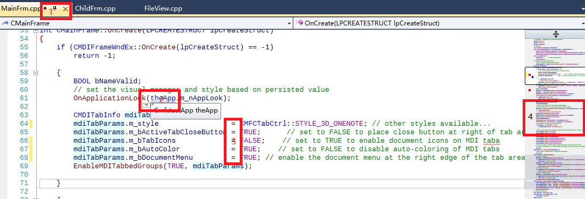Collapse the code block at line 58
This screenshot has height=199, width=585.
point(36,73)
